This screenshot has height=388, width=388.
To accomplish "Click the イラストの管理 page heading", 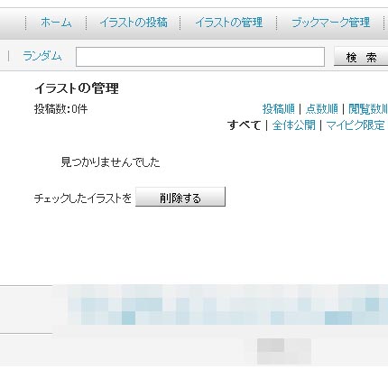I will [77, 88].
